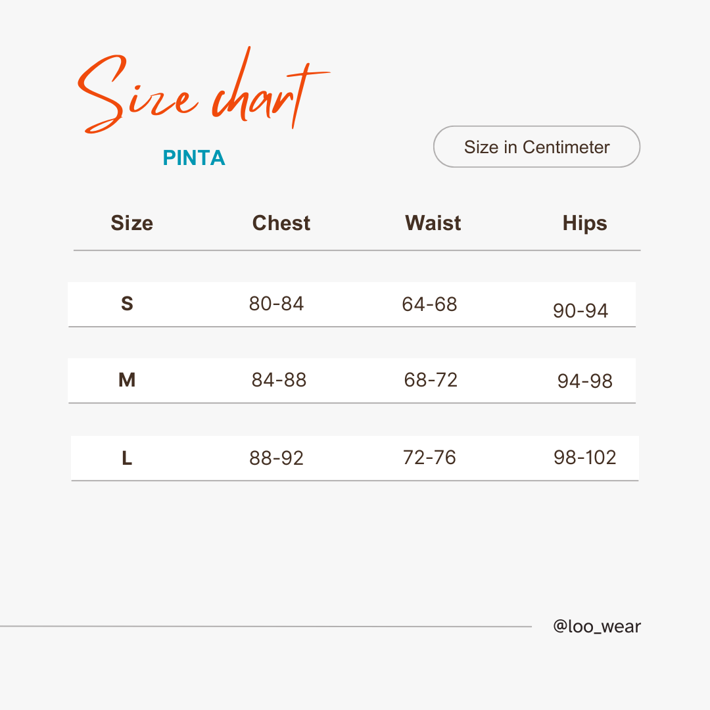This screenshot has height=710, width=710.
Task: Click the Size chart script title
Action: coord(204,89)
